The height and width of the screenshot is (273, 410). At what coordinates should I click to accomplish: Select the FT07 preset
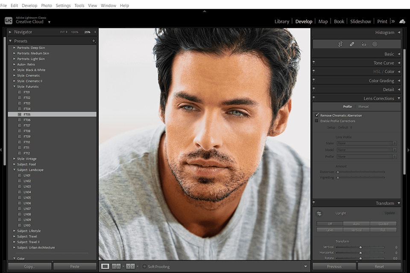click(x=26, y=125)
